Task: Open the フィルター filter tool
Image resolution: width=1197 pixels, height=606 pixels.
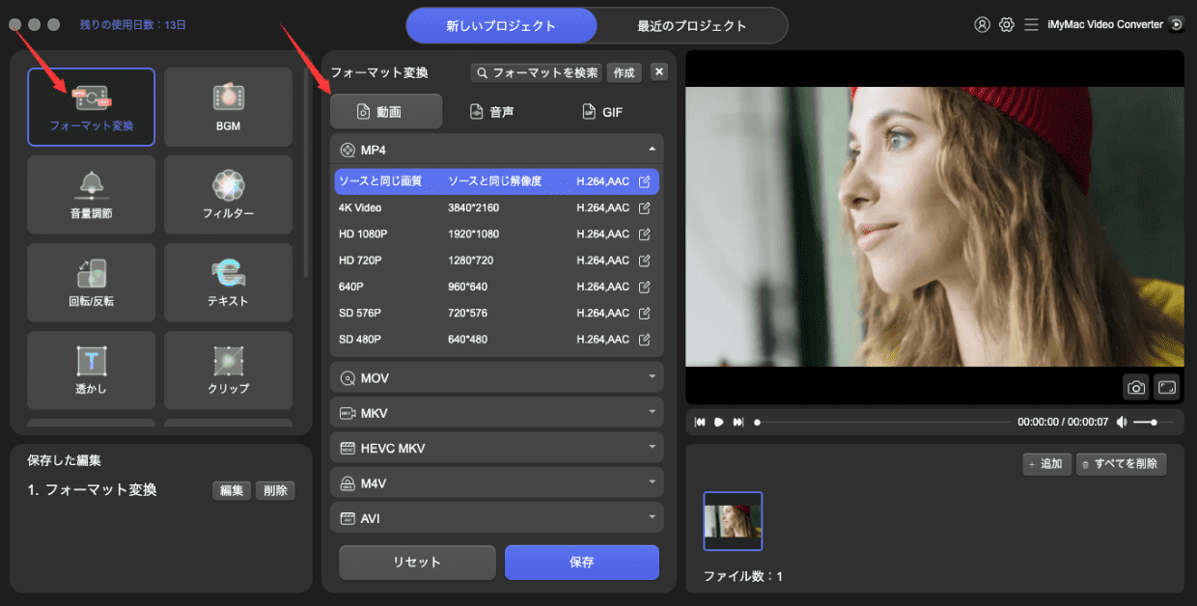Action: pos(228,194)
